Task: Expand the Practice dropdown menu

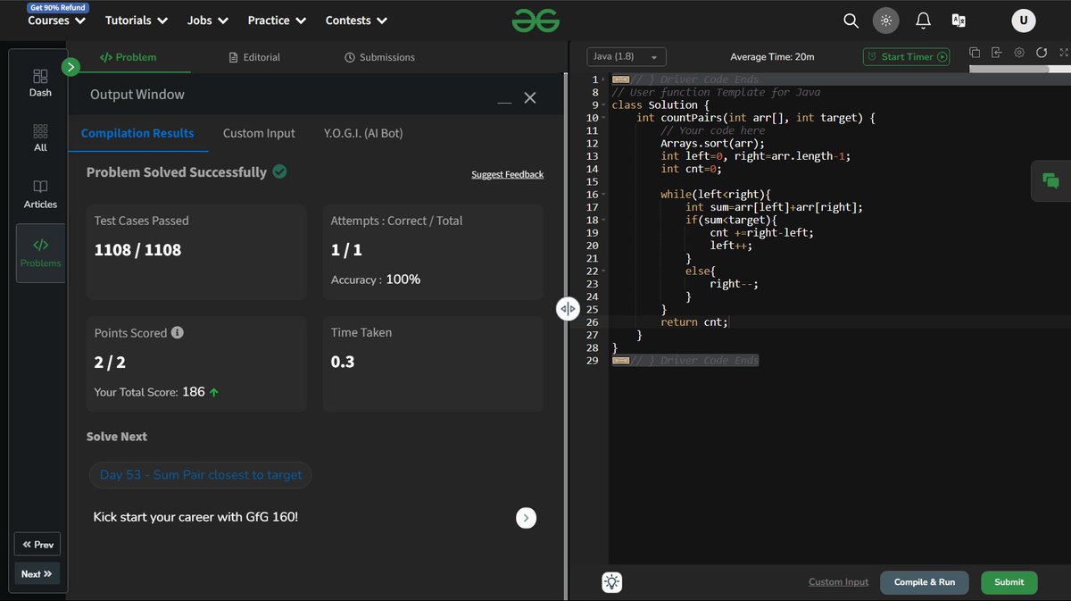Action: [x=277, y=21]
